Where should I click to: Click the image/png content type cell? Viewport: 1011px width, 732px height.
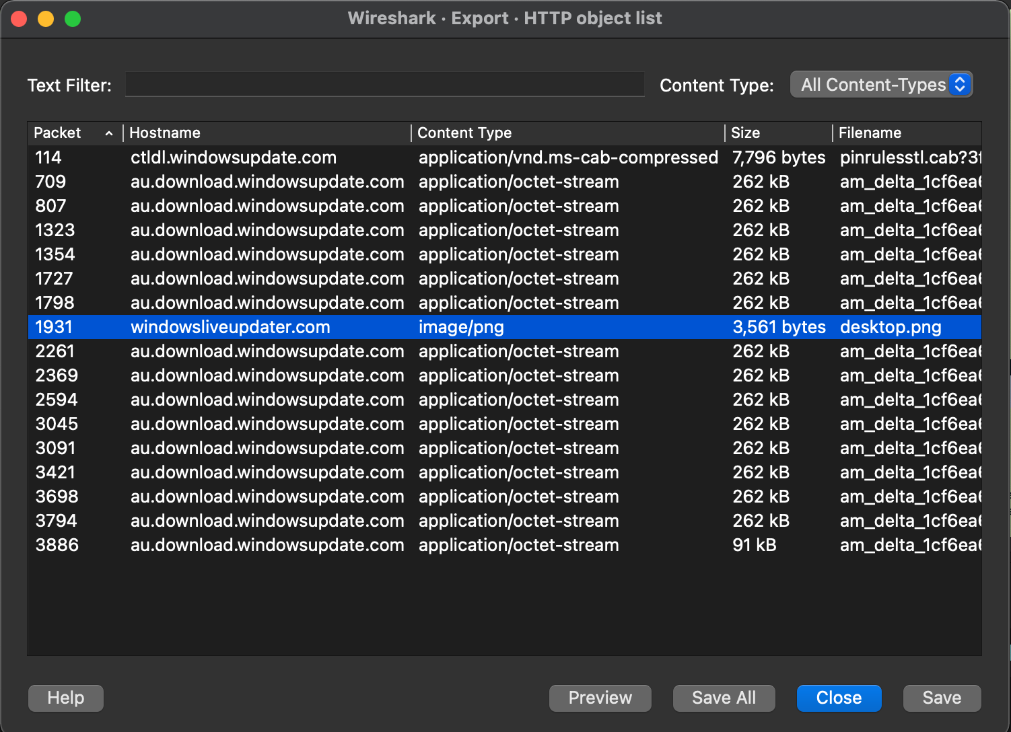(461, 327)
